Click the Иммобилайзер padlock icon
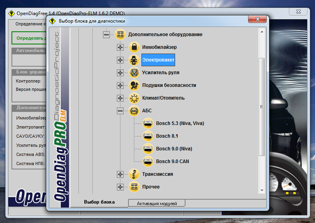Screen dimensions: 315x223 134,47
